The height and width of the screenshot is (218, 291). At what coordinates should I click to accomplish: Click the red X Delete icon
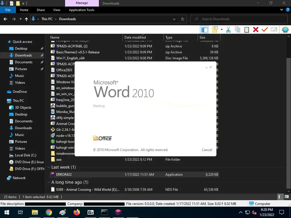(x=255, y=30)
